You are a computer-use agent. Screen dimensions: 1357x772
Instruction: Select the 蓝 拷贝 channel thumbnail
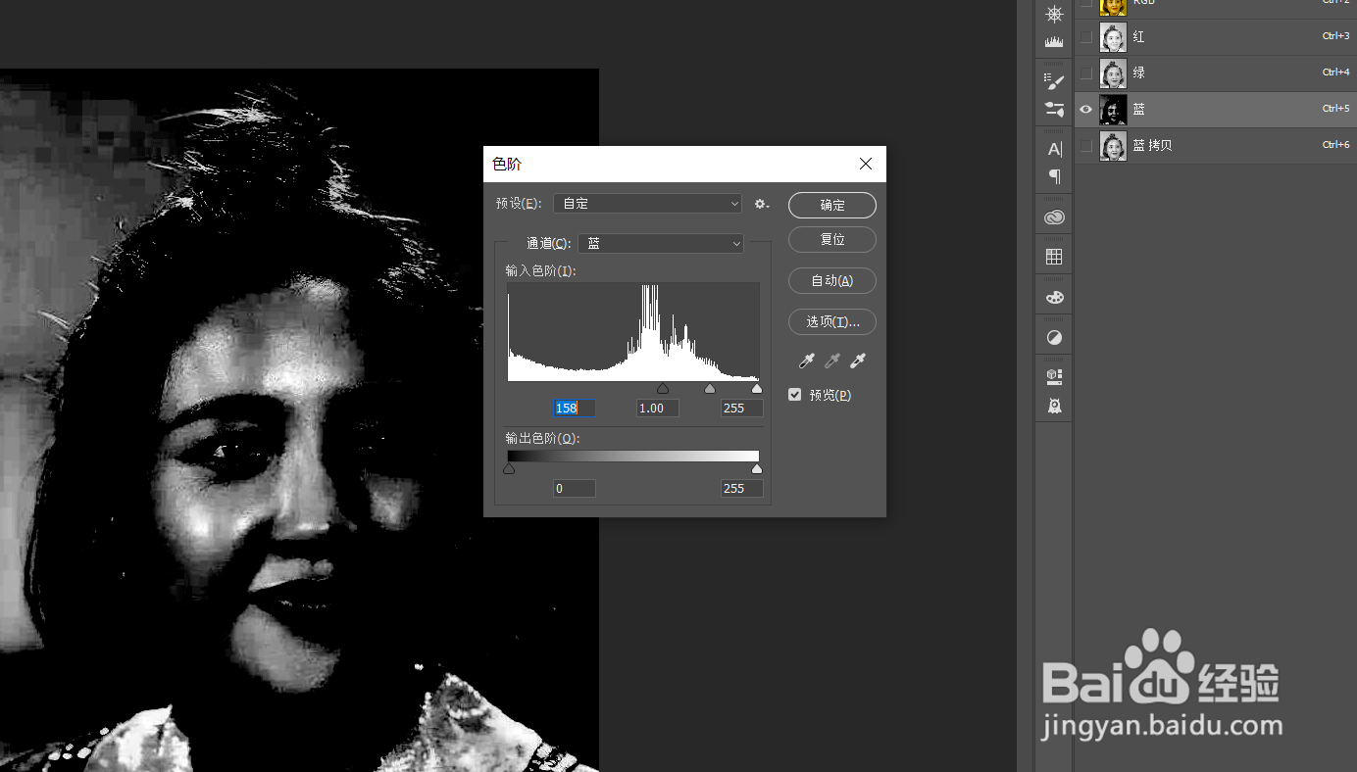1113,145
